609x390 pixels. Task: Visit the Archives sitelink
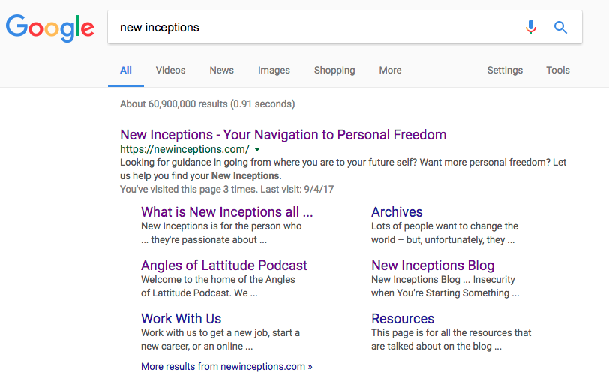[x=397, y=212]
